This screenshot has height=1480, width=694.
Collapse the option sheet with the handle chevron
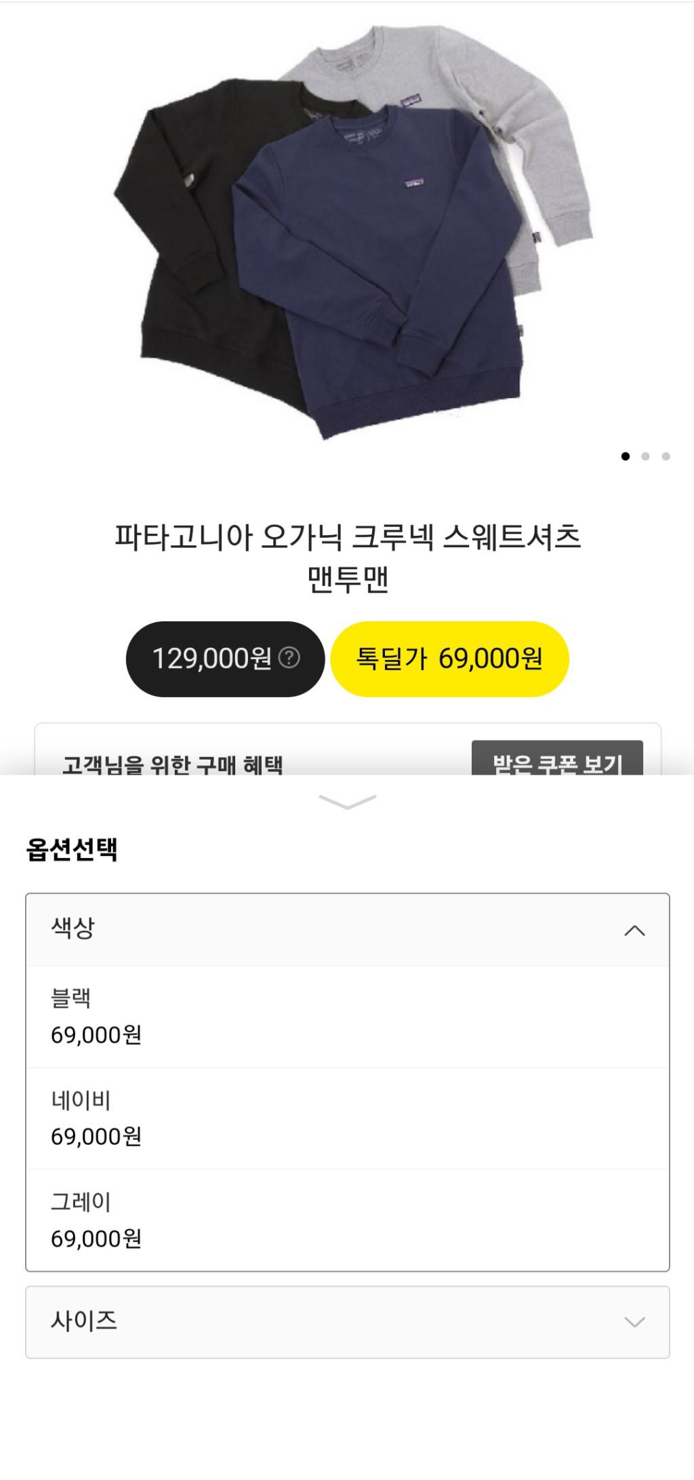pyautogui.click(x=347, y=802)
